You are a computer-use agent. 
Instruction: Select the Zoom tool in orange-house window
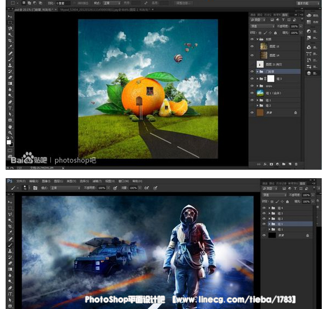click(10, 133)
